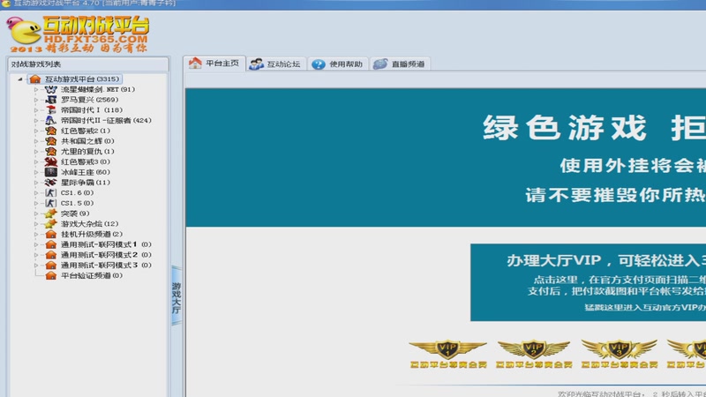Select 帝国时代II-征服者 (424) row
Viewport: 706px width, 397px height.
(106, 121)
